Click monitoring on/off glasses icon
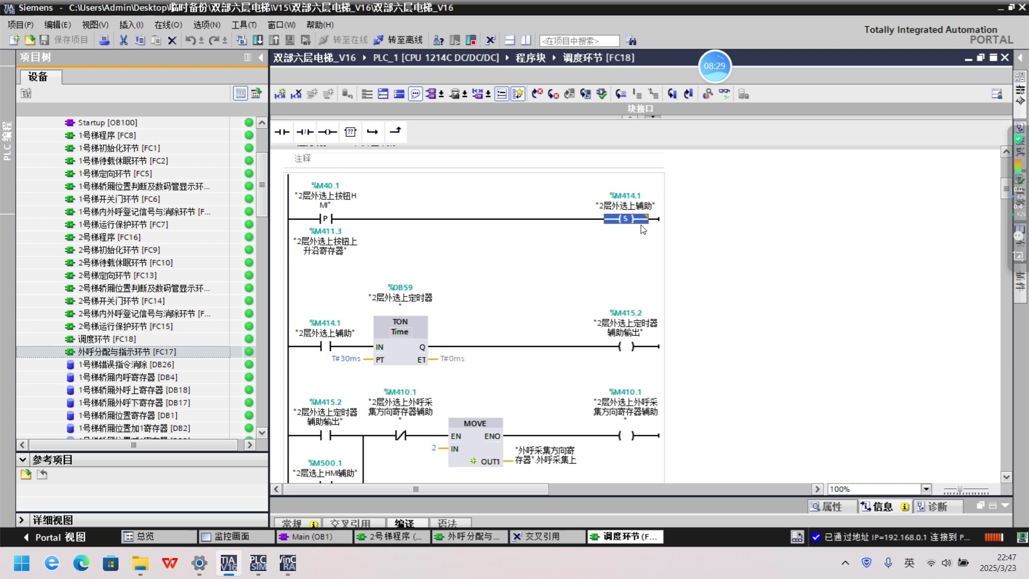The width and height of the screenshot is (1029, 579). click(724, 94)
